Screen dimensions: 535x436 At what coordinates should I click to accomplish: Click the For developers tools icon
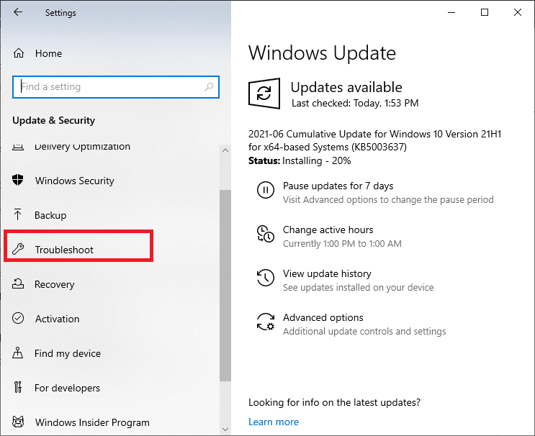pyautogui.click(x=18, y=387)
